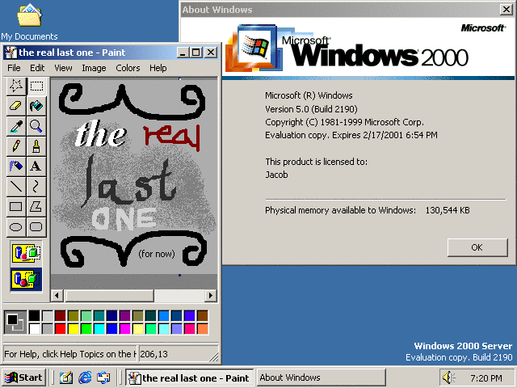Choose the Polygon tool
The height and width of the screenshot is (388, 517).
coord(36,207)
